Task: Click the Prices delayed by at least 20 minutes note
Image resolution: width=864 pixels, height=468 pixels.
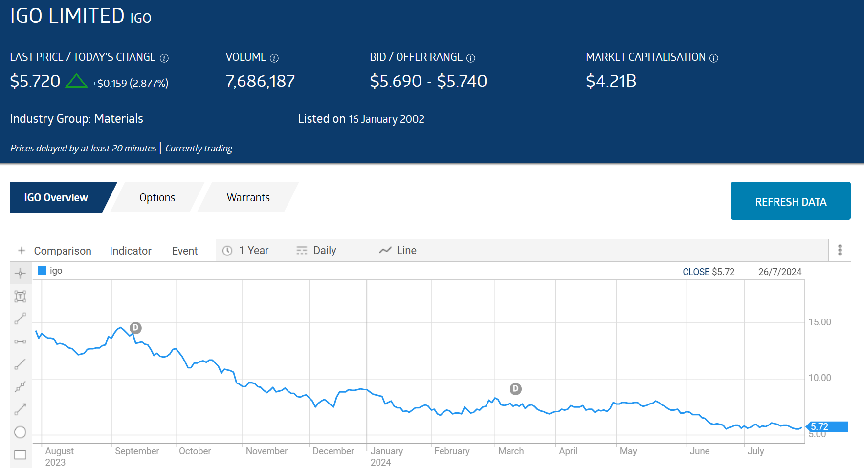Action: pyautogui.click(x=83, y=148)
